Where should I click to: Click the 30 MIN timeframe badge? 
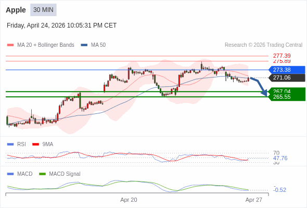pyautogui.click(x=43, y=10)
